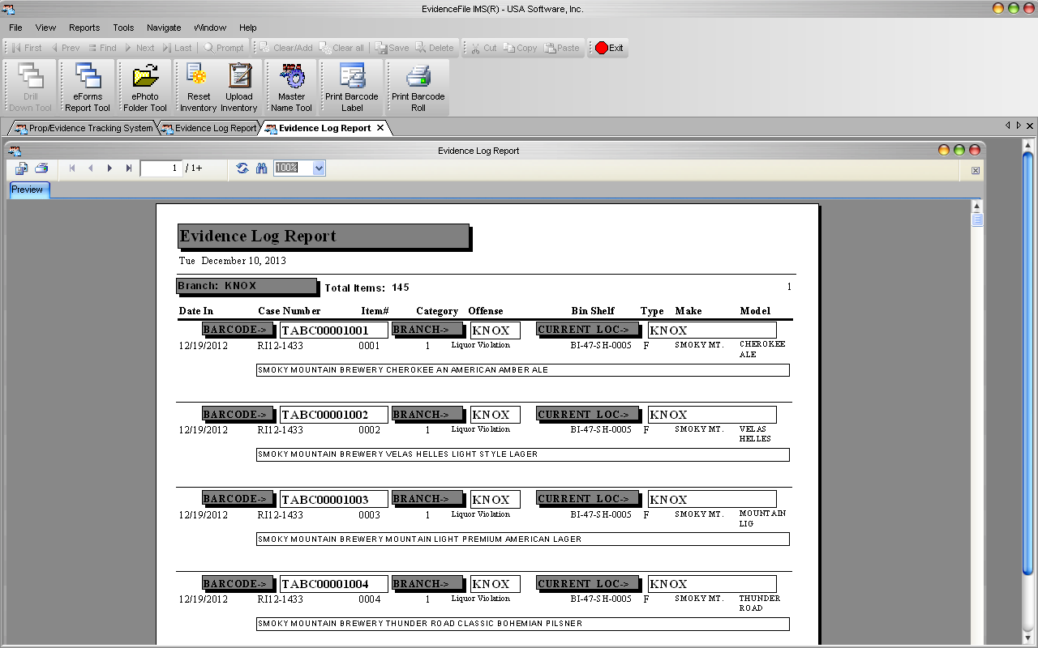Screen dimensions: 1038x648
Task: Open the eForms Report Tool
Action: (x=88, y=87)
